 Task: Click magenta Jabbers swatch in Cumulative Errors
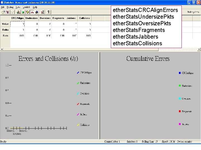click(x=180, y=124)
